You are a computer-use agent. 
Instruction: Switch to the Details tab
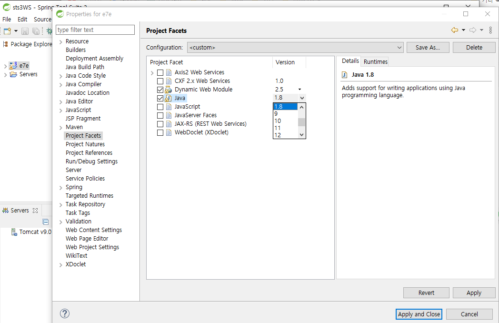click(350, 61)
